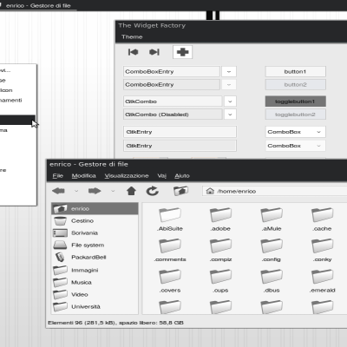Open the Aiuto menu
Viewport: 347px width, 347px height.
(x=182, y=176)
